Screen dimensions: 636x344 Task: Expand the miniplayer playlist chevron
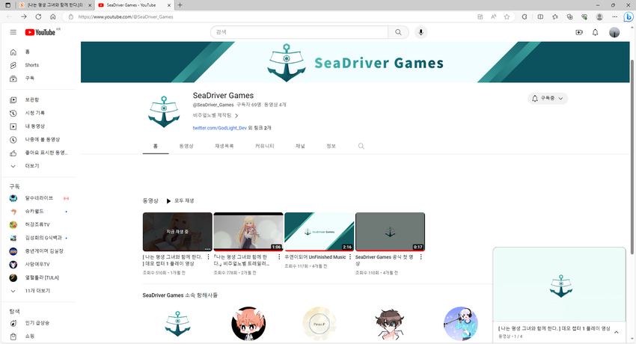tap(616, 332)
